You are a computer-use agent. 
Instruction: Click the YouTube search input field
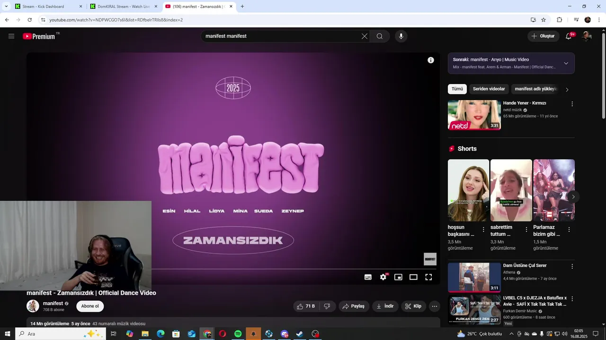coord(282,36)
